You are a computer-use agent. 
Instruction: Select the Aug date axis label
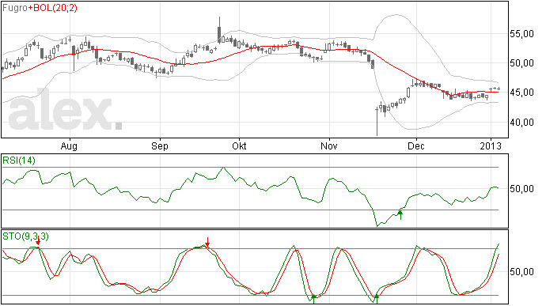pyautogui.click(x=69, y=145)
